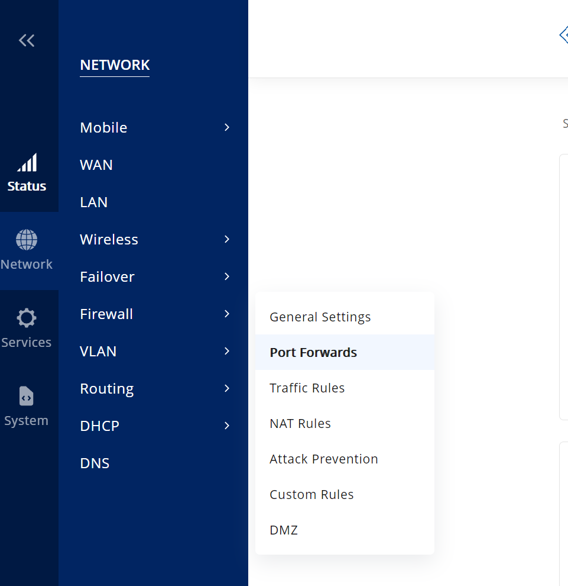Image resolution: width=568 pixels, height=586 pixels.
Task: Collapse the sidebar with the double-chevron icon
Action: [x=26, y=40]
